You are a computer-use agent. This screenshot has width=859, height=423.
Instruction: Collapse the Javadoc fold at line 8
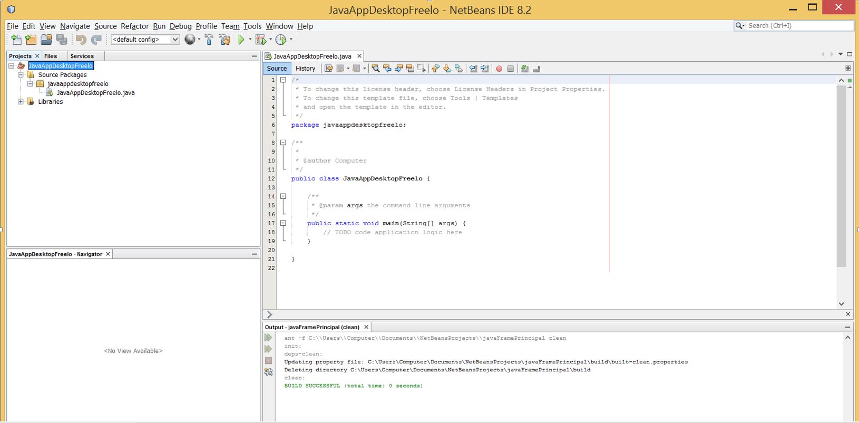click(283, 142)
